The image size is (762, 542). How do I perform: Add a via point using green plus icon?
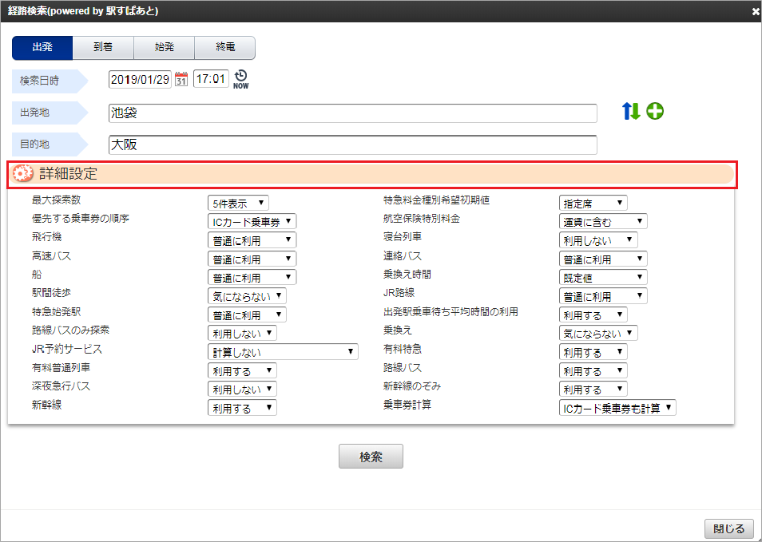point(654,112)
